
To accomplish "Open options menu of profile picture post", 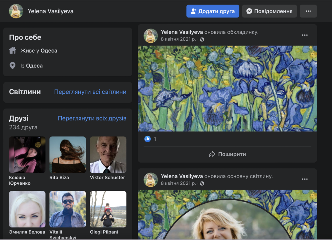I will [305, 179].
